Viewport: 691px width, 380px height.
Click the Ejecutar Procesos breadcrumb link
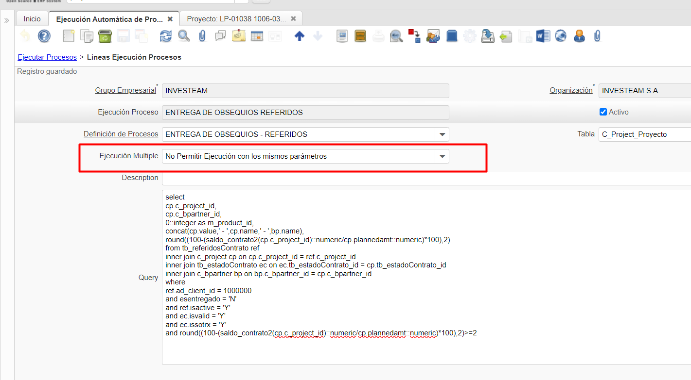tap(47, 57)
